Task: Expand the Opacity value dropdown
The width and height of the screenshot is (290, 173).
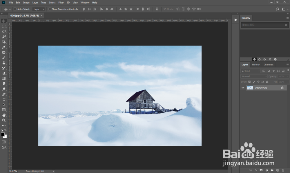Action: pyautogui.click(x=288, y=76)
